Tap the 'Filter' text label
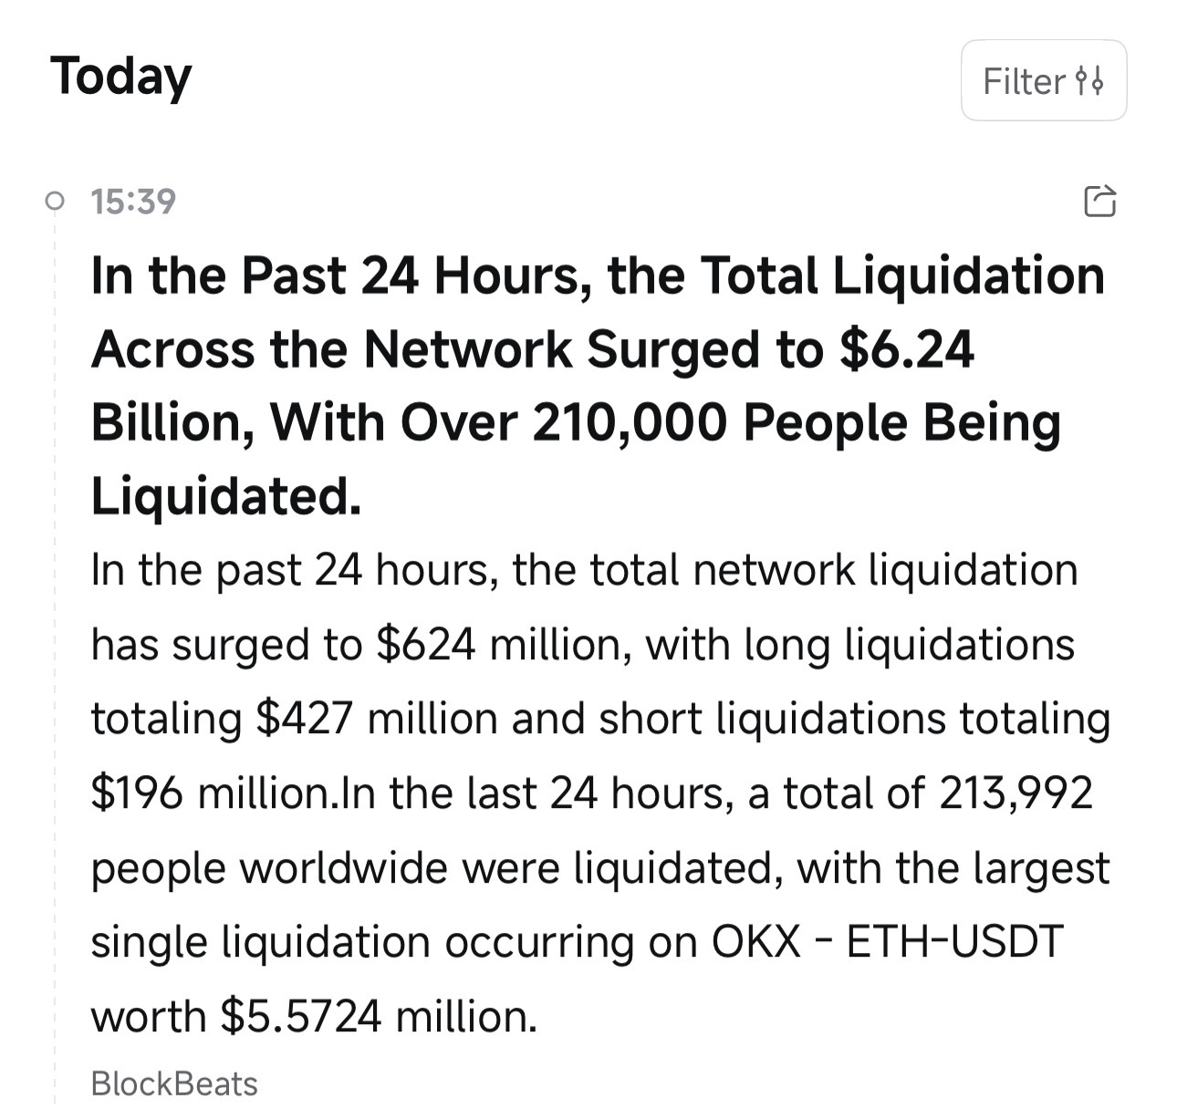Viewport: 1177px width, 1109px height. point(1024,81)
